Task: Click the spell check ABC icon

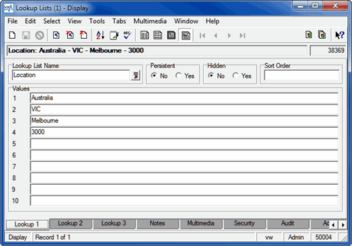Action: click(127, 35)
